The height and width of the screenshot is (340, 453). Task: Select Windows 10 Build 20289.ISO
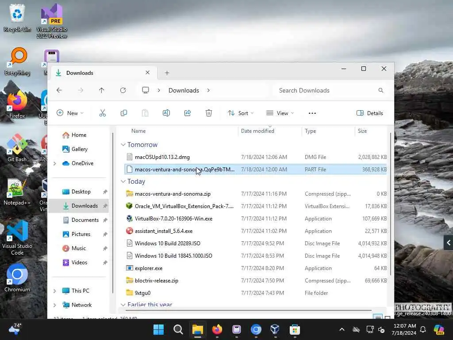pos(255,243)
